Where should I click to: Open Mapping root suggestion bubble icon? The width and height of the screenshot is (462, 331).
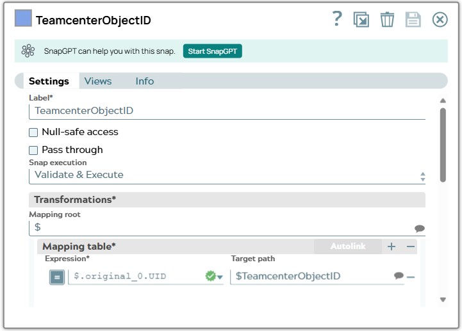(x=420, y=228)
